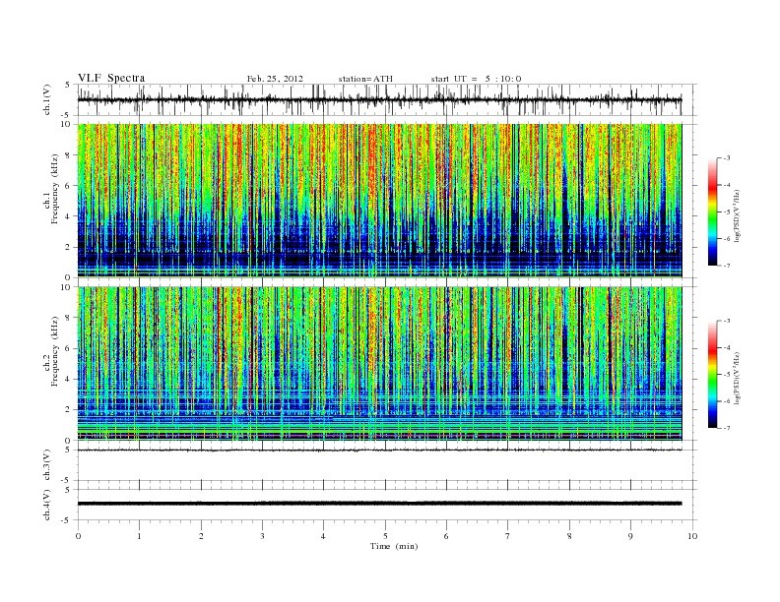
Task: Click time axis tick label "0"
Action: [x=78, y=536]
